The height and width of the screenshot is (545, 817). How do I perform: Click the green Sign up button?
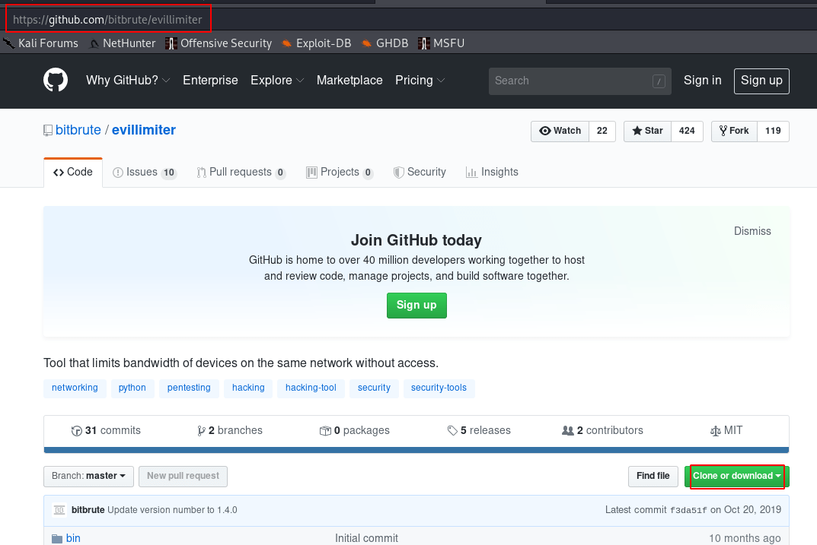tap(416, 306)
